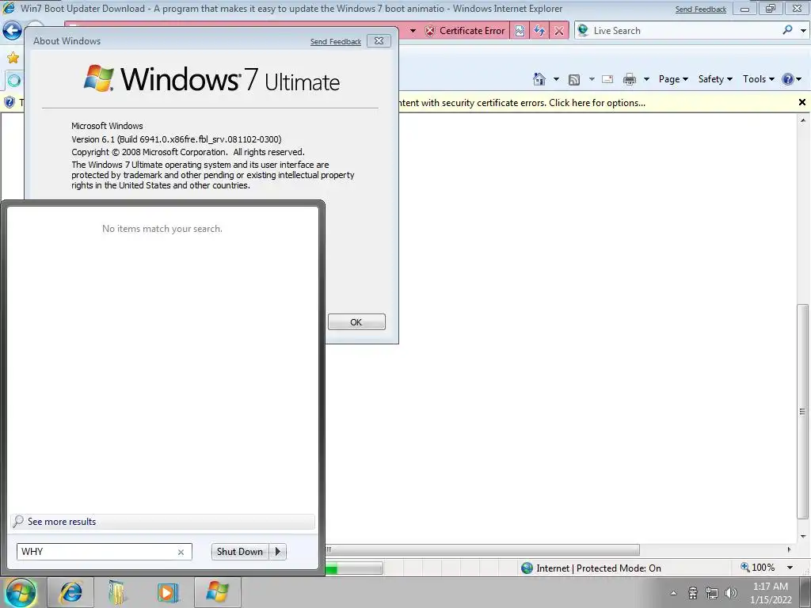This screenshot has height=608, width=811.
Task: Open Windows Media Player taskbar icon
Action: [168, 592]
